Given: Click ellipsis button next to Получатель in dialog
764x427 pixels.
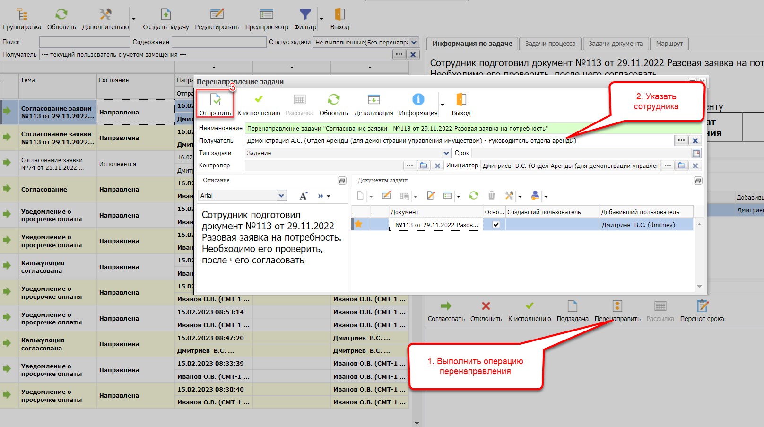Looking at the screenshot, I should (x=681, y=140).
